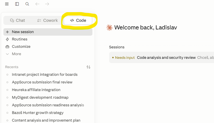Viewport: 214px width, 123px height.
Task: Switch to the Chat tab
Action: [18, 20]
